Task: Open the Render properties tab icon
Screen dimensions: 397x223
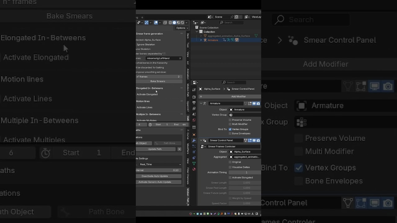Action: [194, 97]
